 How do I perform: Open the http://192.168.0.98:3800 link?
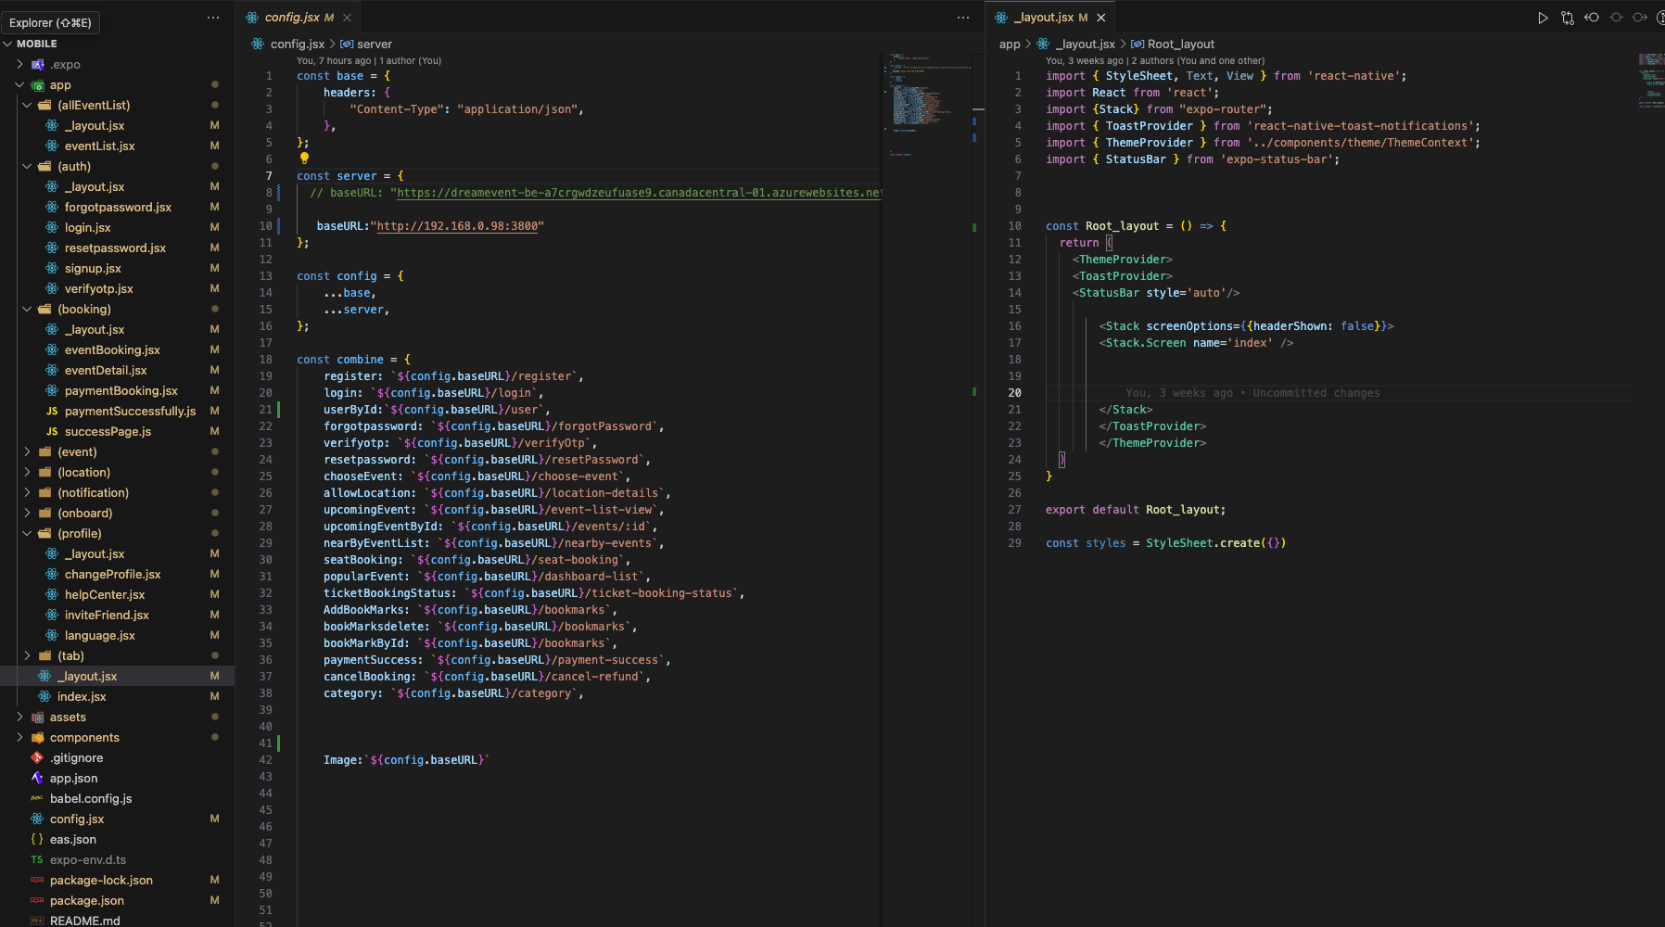[457, 226]
